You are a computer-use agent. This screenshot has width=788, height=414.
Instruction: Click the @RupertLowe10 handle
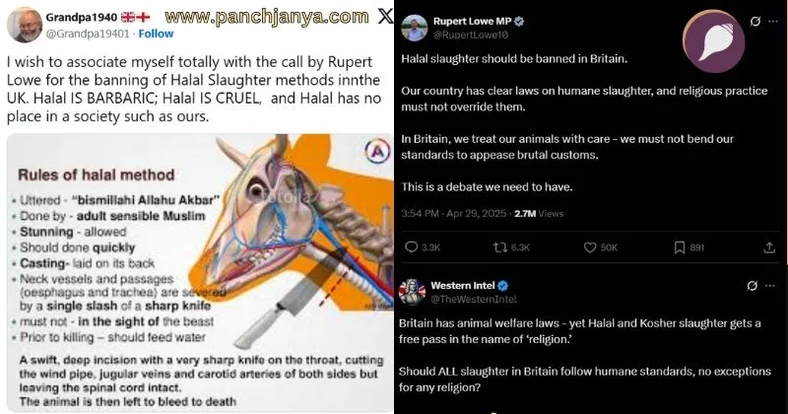(x=471, y=34)
